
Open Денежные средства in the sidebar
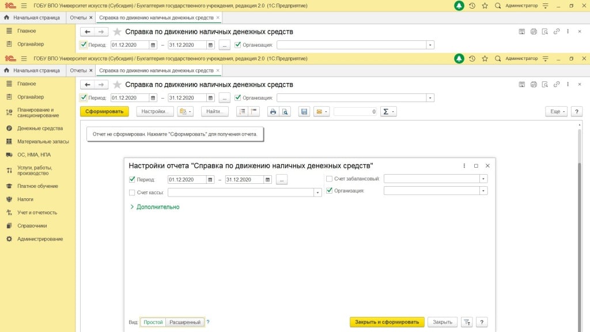[40, 129]
